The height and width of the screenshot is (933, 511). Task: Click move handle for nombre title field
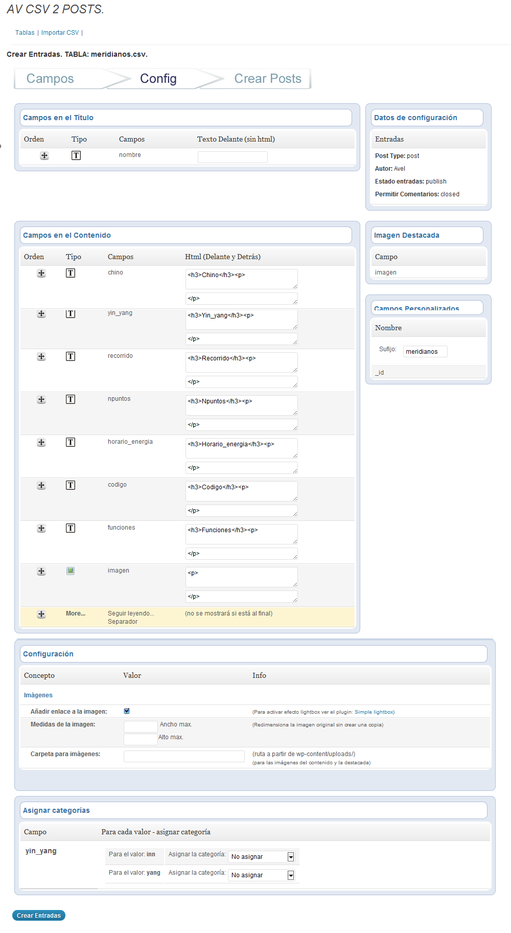click(x=44, y=156)
